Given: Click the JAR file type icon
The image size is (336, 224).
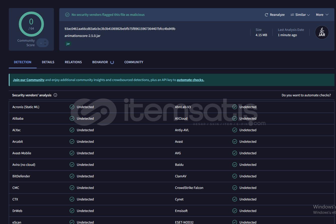Looking at the screenshot, I should (322, 32).
